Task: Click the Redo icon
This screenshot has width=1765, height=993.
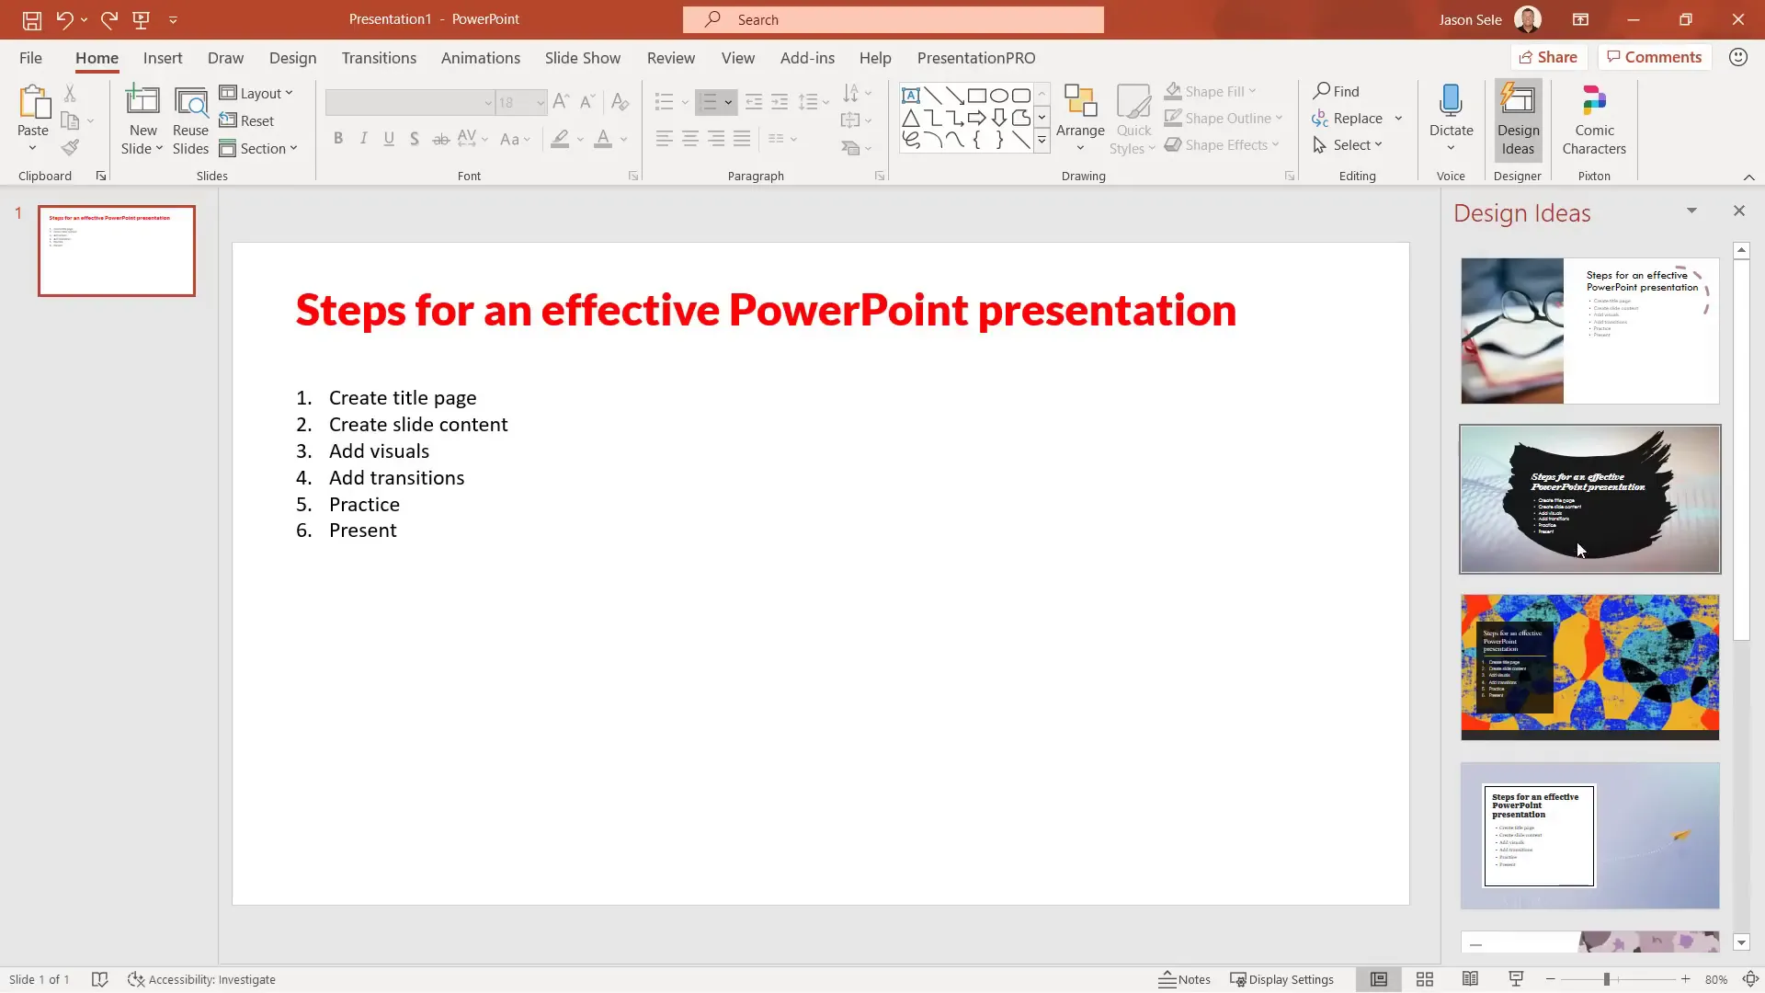Action: point(108,19)
